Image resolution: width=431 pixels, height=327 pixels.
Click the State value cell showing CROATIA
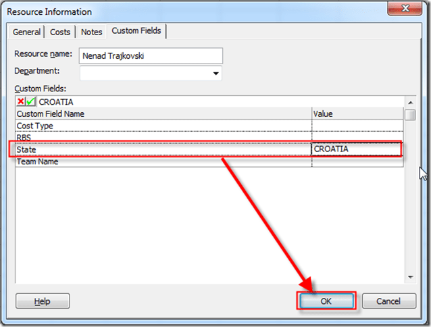[355, 149]
